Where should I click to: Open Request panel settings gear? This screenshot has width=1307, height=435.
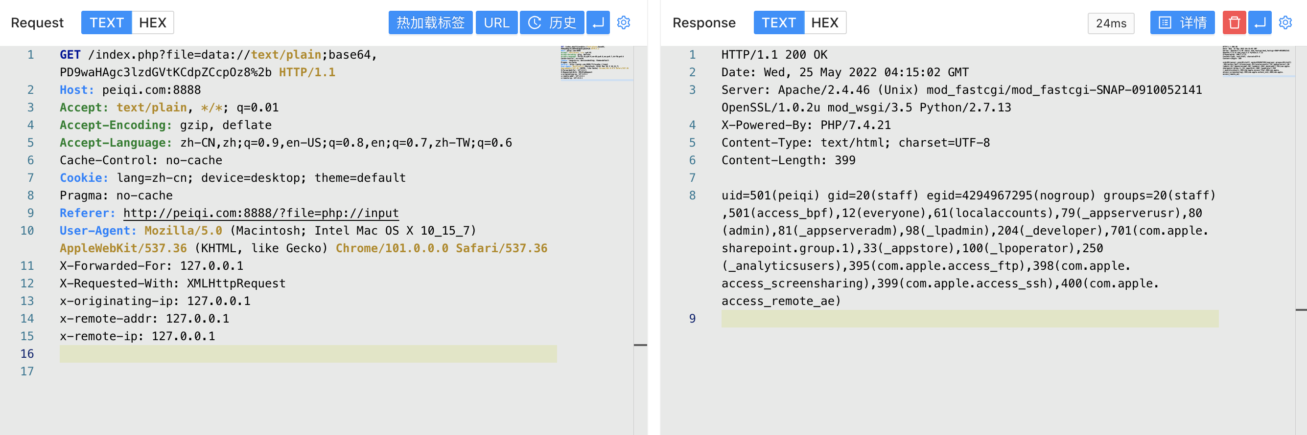tap(623, 23)
